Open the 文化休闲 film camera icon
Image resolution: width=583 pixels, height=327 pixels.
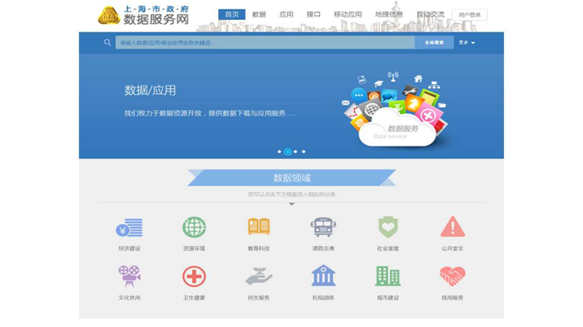[x=129, y=276]
